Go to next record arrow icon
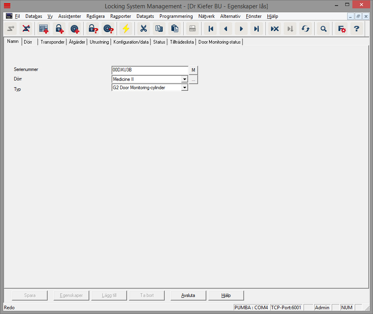 (241, 29)
